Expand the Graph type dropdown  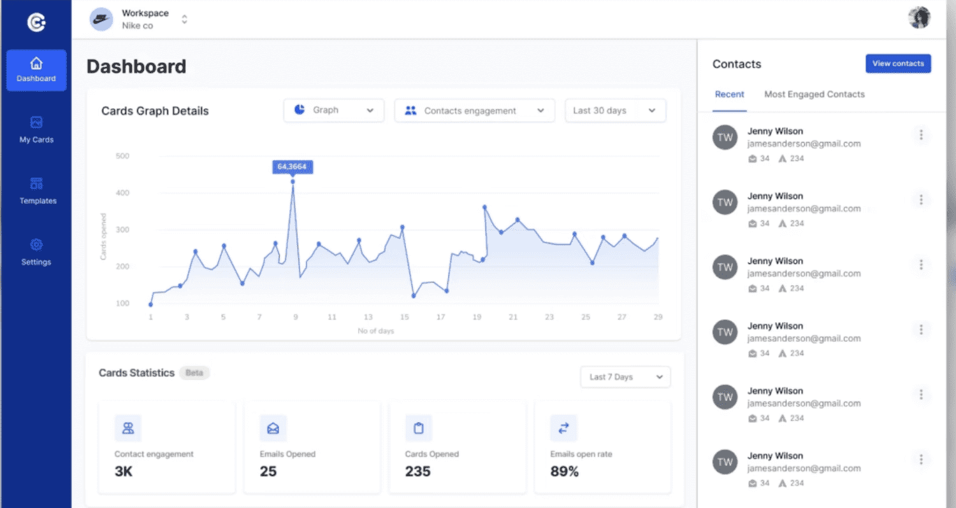334,110
